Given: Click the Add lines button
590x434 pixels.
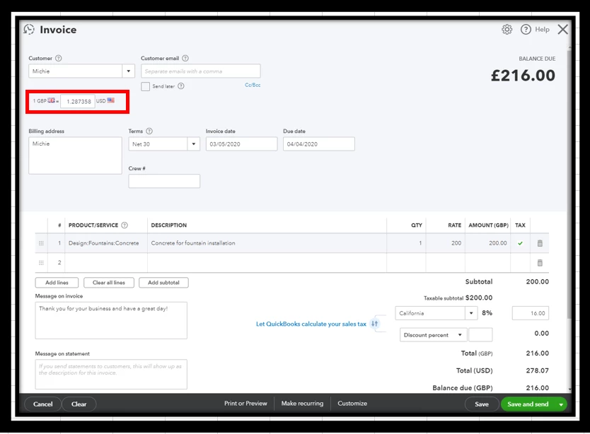Looking at the screenshot, I should [x=57, y=283].
